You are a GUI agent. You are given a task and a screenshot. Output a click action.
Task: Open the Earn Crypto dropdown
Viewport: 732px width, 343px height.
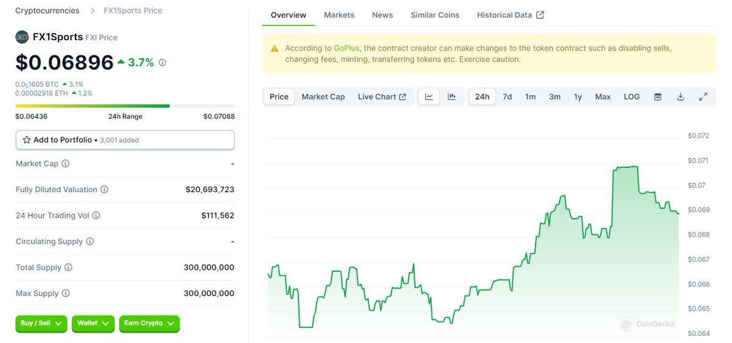[149, 323]
